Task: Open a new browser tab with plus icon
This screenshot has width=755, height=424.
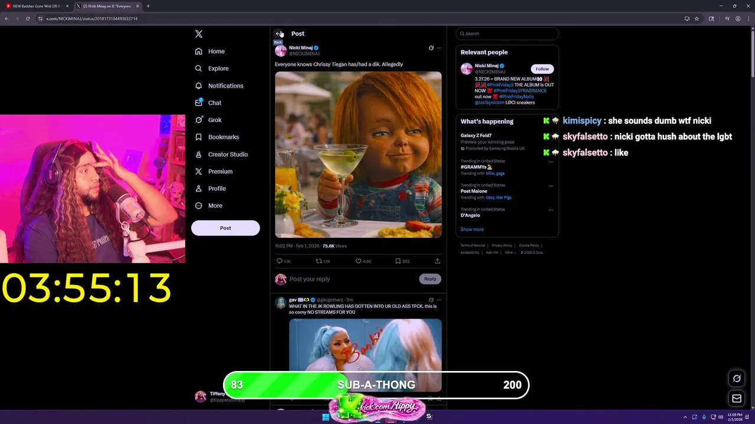Action: coord(148,6)
